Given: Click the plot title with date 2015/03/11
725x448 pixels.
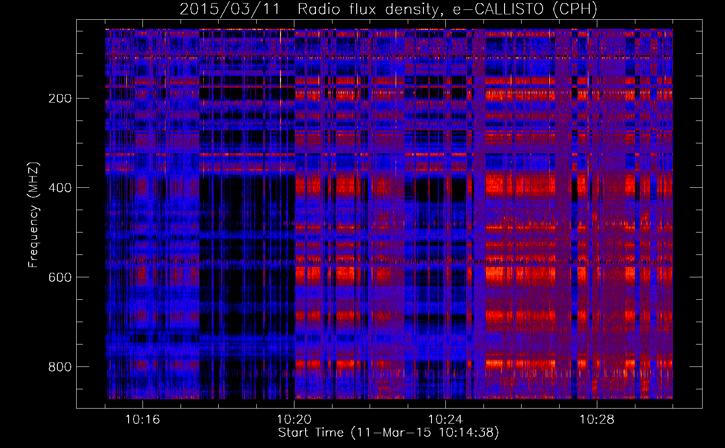Looking at the screenshot, I should 388,9.
